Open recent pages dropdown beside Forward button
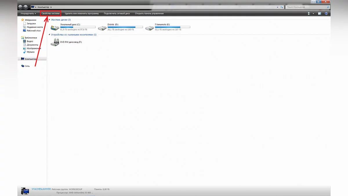The height and width of the screenshot is (196, 348). pyautogui.click(x=29, y=7)
